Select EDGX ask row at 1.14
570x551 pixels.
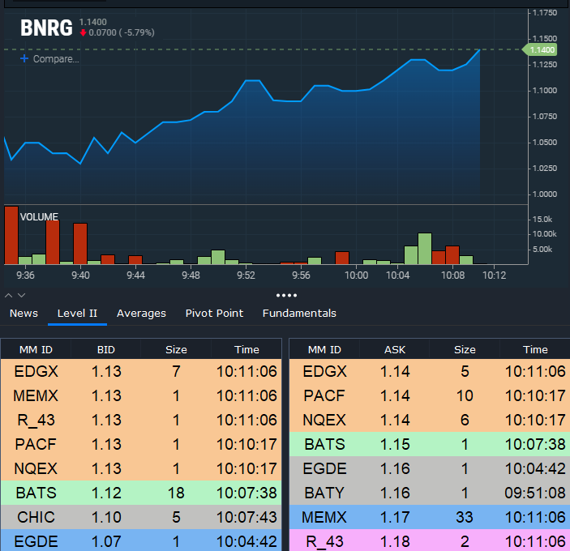point(430,371)
